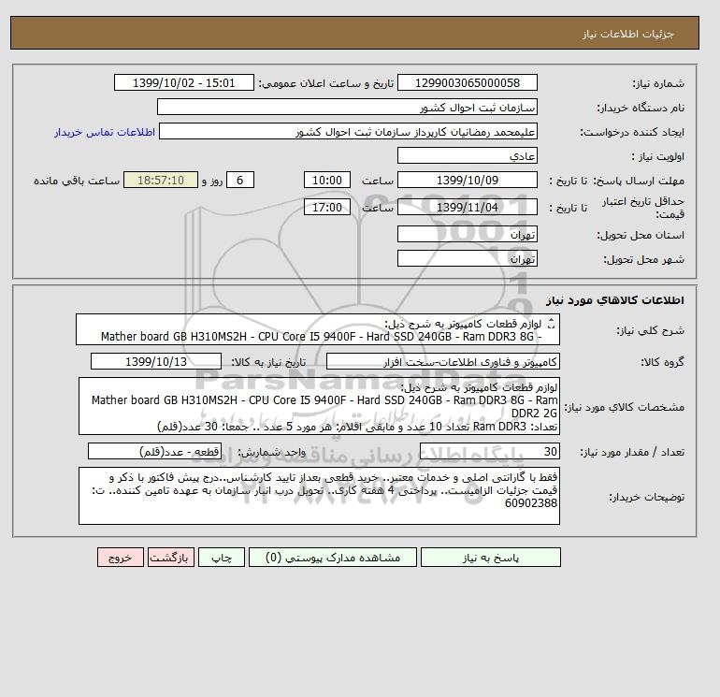Click requester field علیمحمد رمضانیان
The image size is (720, 697).
tap(348, 131)
